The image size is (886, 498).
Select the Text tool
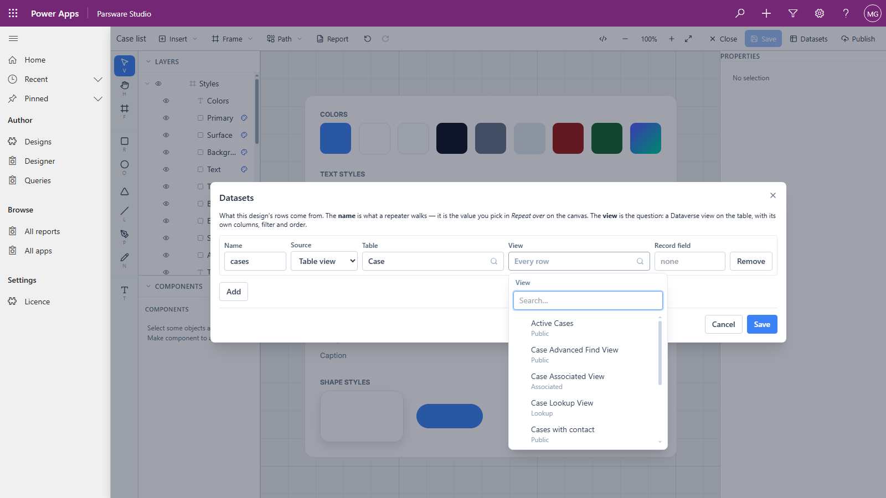click(x=125, y=292)
